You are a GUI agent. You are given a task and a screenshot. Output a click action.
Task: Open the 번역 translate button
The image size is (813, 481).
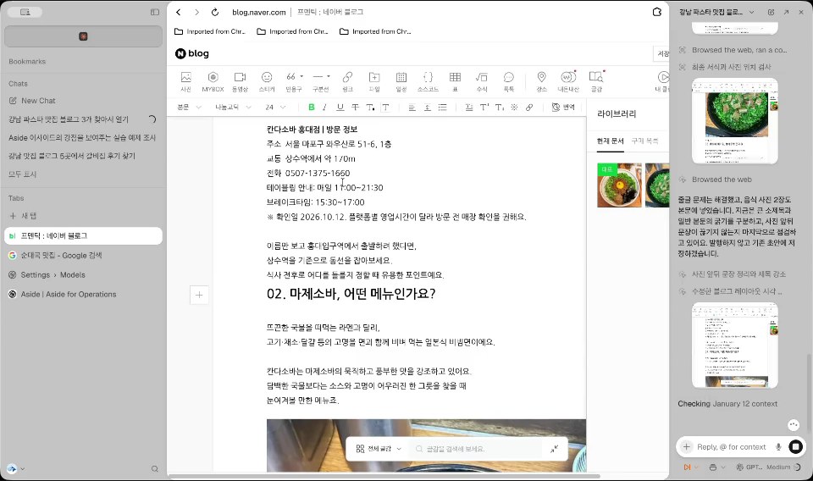click(x=563, y=108)
